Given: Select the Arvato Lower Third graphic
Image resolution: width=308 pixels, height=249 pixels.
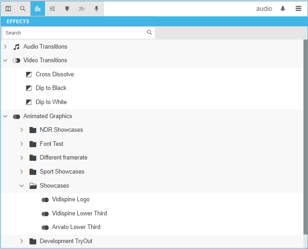Looking at the screenshot, I should tap(76, 227).
